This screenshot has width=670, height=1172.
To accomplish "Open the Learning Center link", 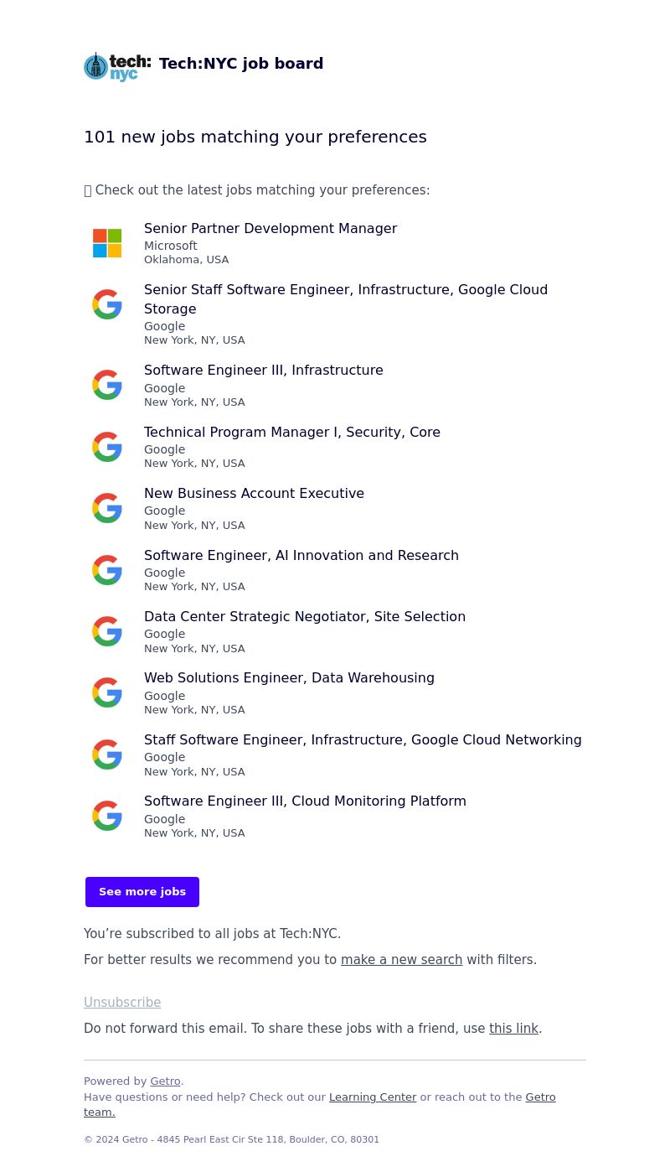I will (x=373, y=1097).
